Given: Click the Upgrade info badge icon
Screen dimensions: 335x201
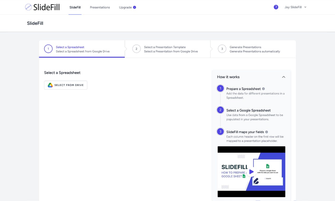Looking at the screenshot, I should (x=135, y=7).
